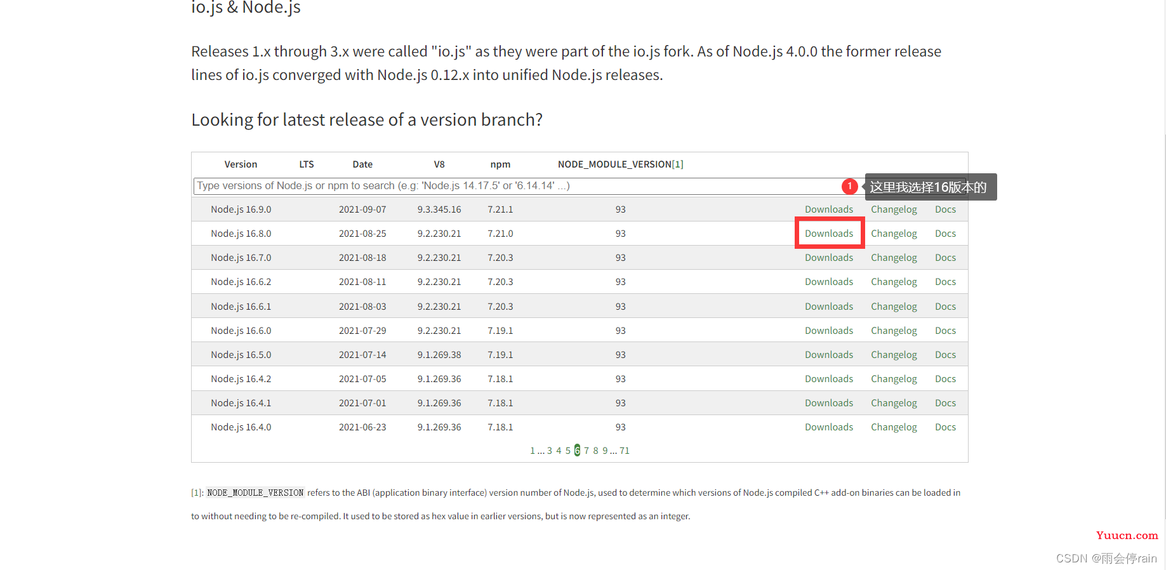
Task: View Changelog for Node.js 16.5.0
Action: coord(894,355)
